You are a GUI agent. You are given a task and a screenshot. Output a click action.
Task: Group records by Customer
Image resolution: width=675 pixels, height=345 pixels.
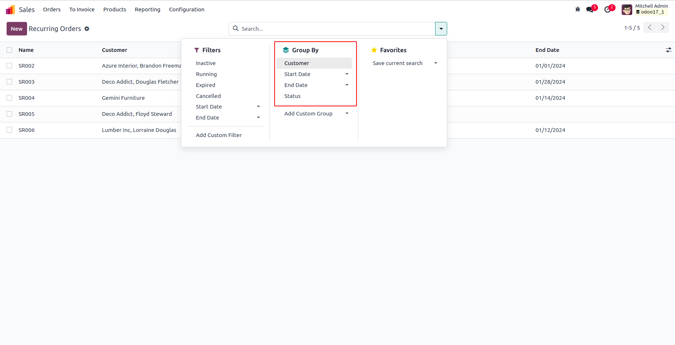(297, 63)
